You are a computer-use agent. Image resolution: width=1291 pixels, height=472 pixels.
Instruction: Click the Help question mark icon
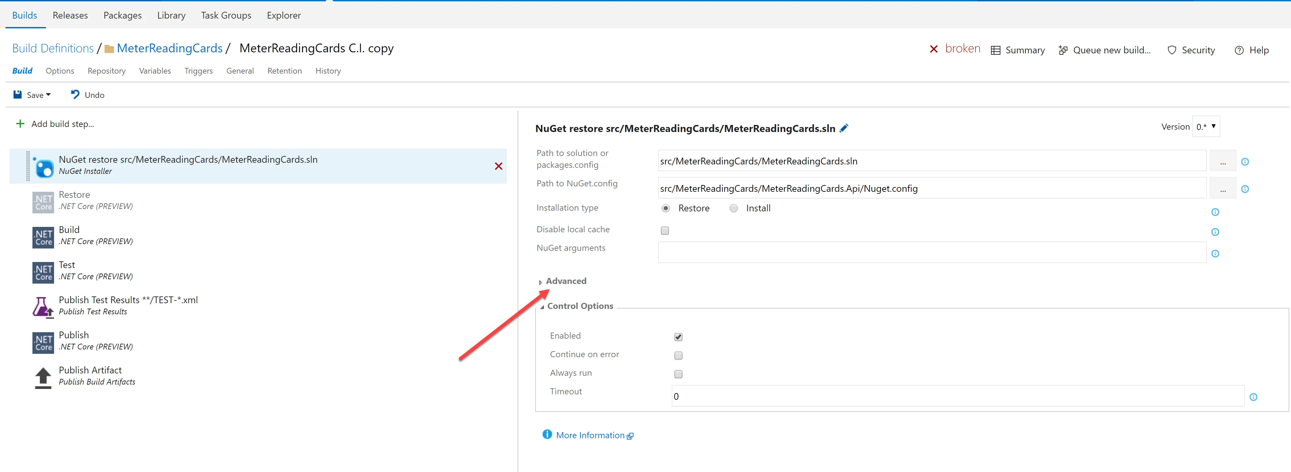coord(1239,50)
